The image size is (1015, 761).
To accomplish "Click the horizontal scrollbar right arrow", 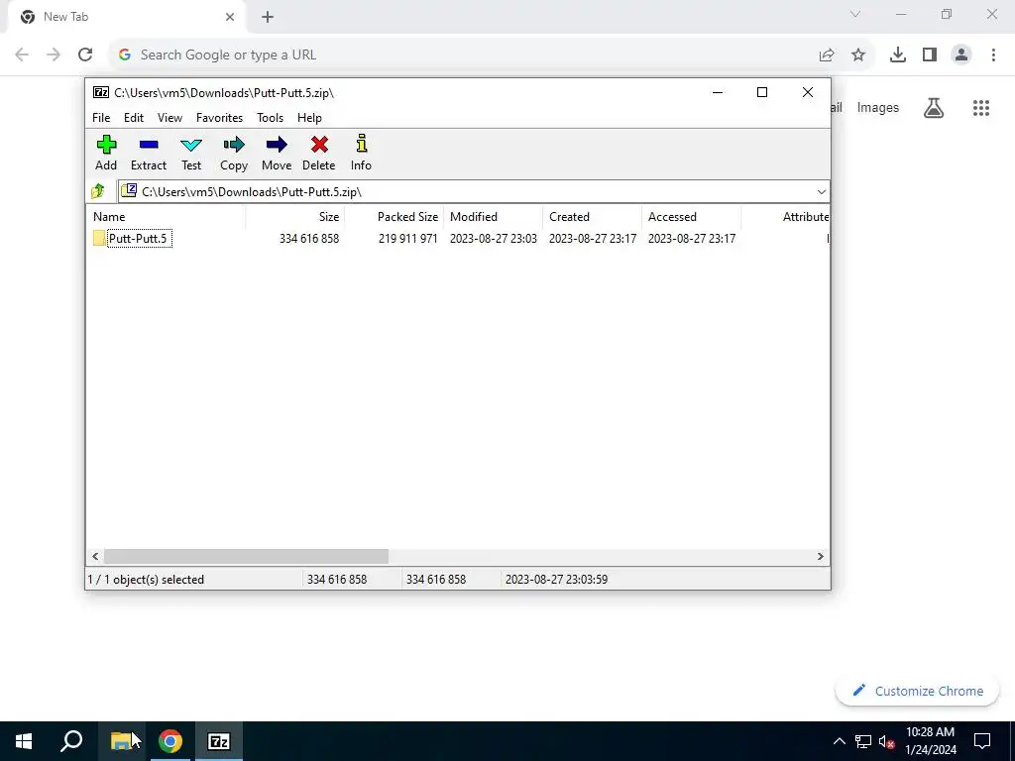I will click(821, 557).
